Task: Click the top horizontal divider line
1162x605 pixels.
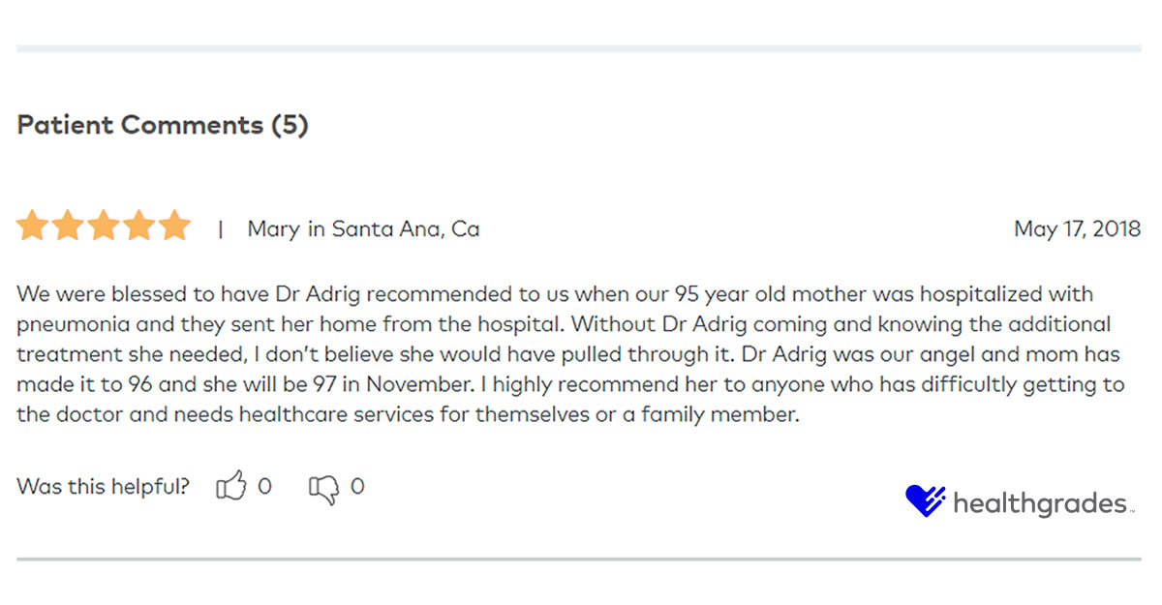Action: (x=579, y=48)
